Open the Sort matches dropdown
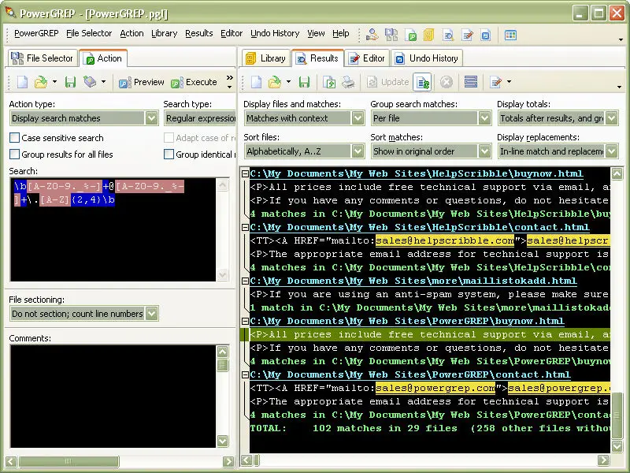Screen dimensions: 630x473 pyautogui.click(x=484, y=151)
